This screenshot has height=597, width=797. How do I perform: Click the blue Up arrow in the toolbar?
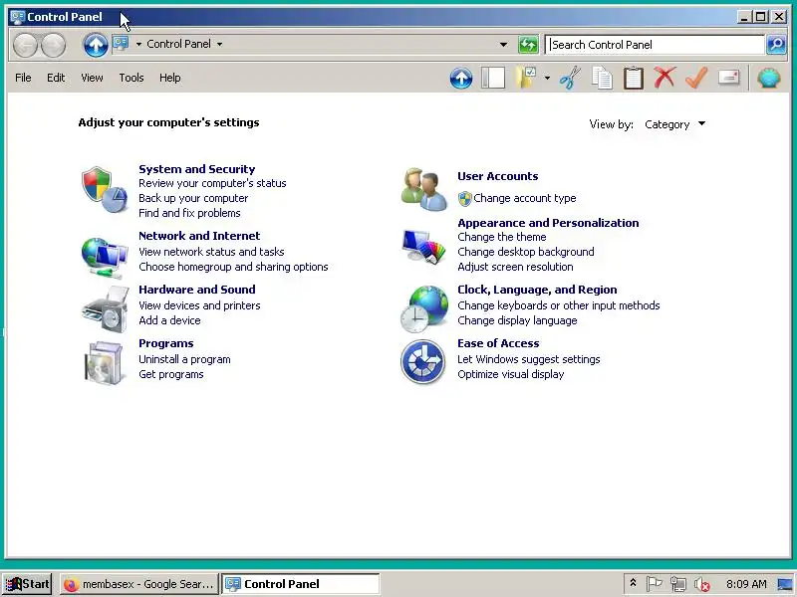(461, 79)
